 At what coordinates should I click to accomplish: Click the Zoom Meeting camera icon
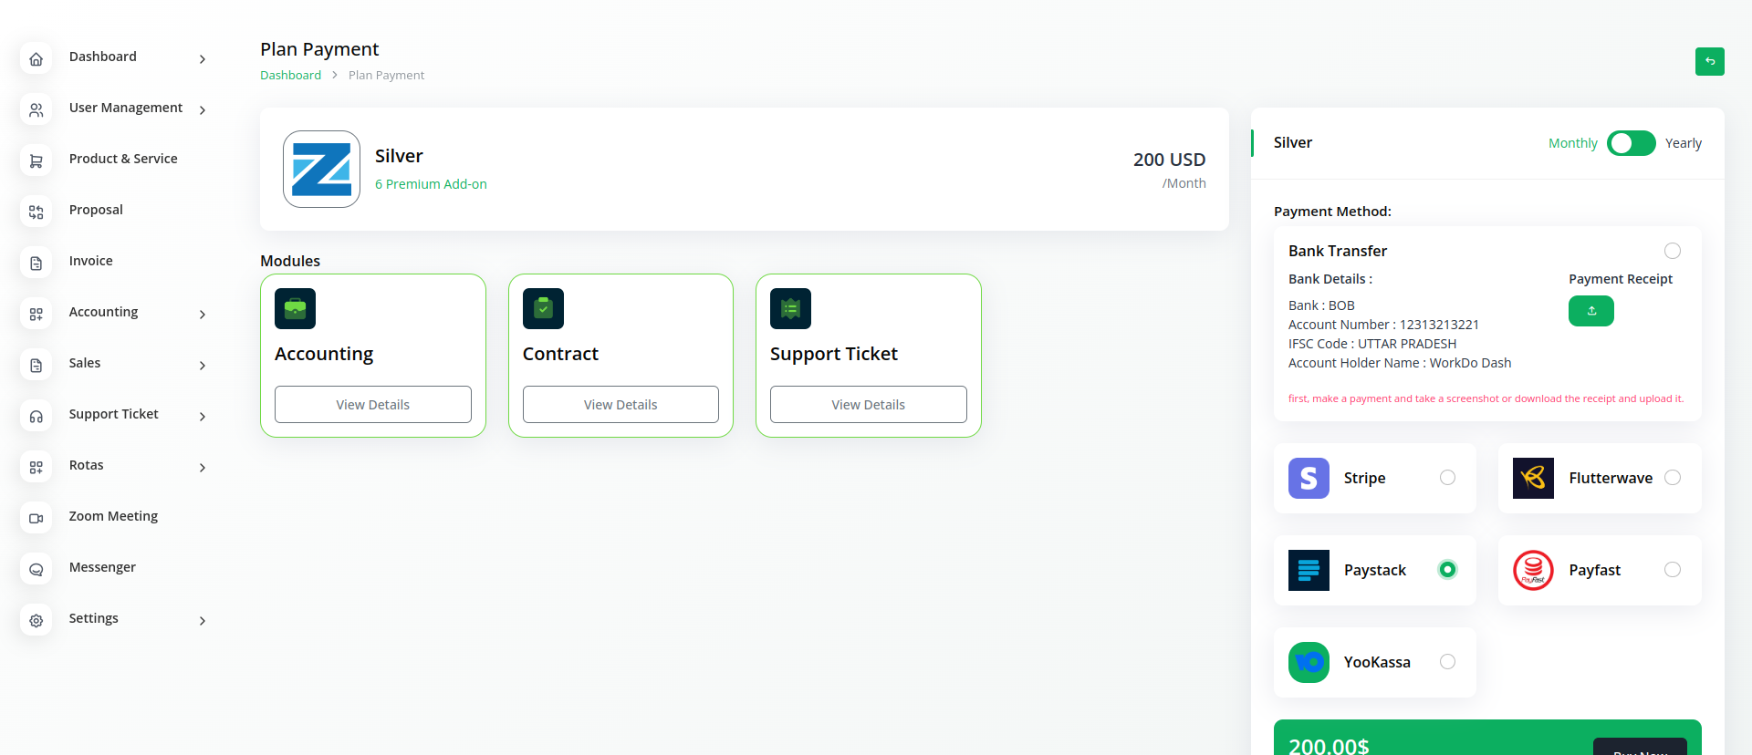pyautogui.click(x=36, y=518)
